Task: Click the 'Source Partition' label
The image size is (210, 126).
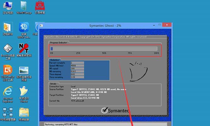Action: tap(57, 89)
